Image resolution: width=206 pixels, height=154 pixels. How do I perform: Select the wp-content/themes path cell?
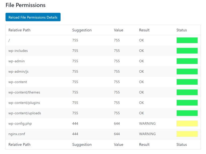click(24, 92)
